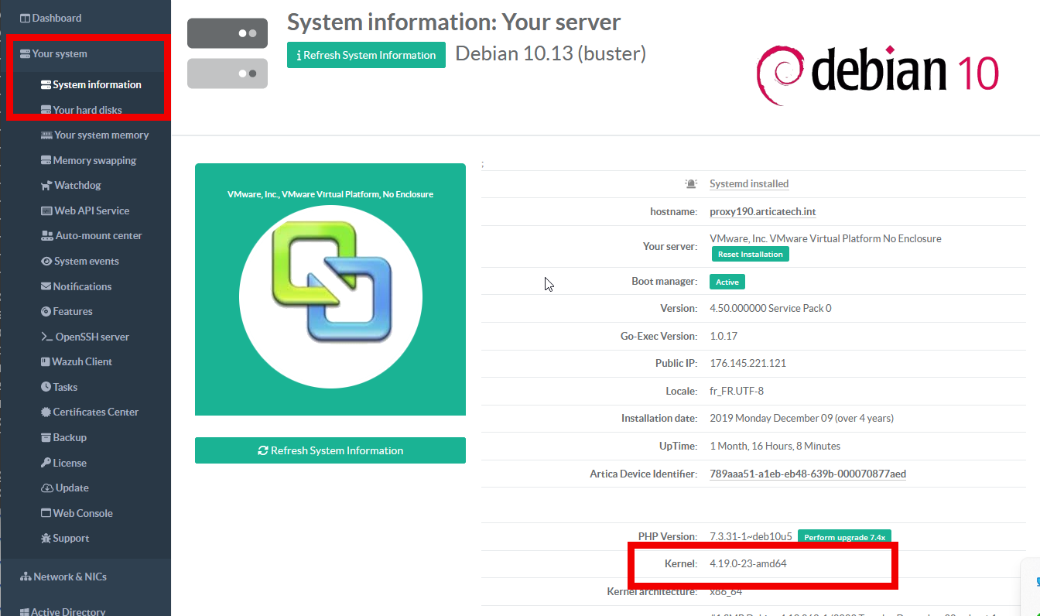Click the System events eye icon
Screen dimensions: 1040x616
(x=46, y=262)
